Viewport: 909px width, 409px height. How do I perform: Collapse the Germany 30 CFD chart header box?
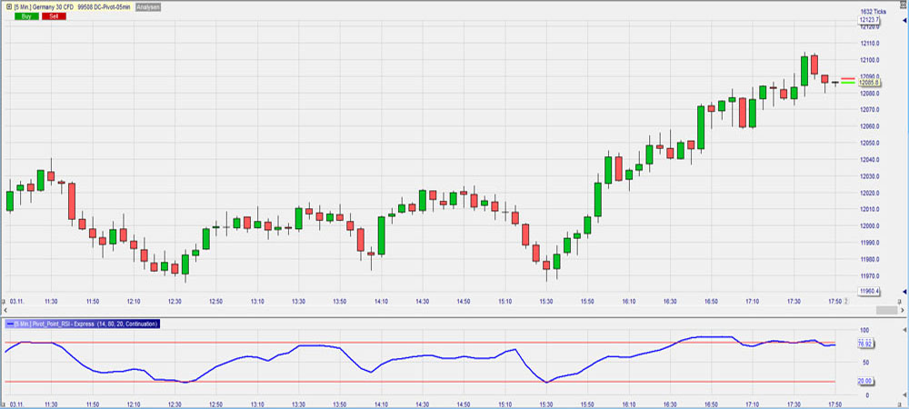tap(8, 7)
